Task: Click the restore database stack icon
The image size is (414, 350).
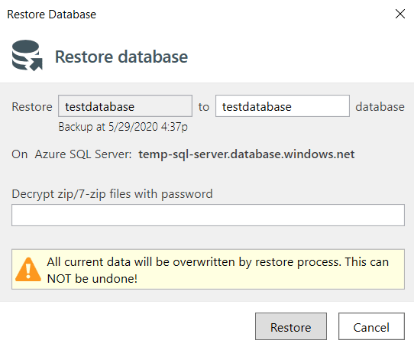Action: tap(27, 56)
